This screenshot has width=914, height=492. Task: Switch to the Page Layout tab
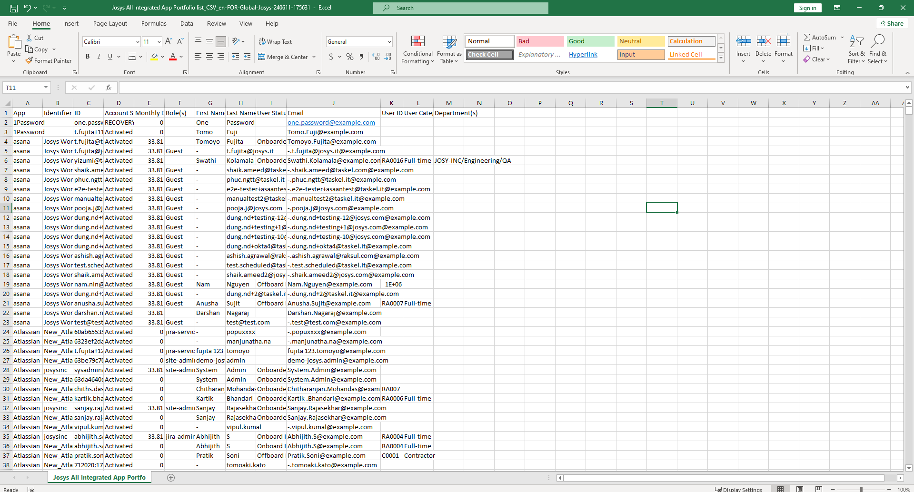pyautogui.click(x=110, y=24)
